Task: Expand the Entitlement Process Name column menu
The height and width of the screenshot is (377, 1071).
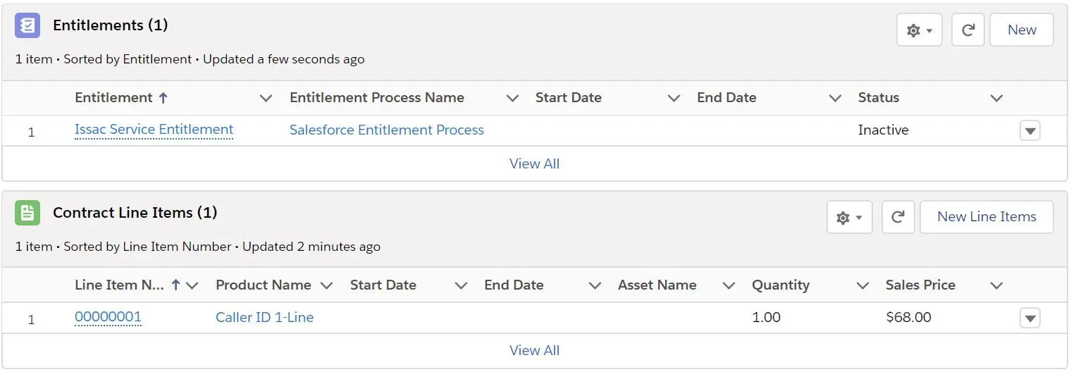Action: pos(512,98)
